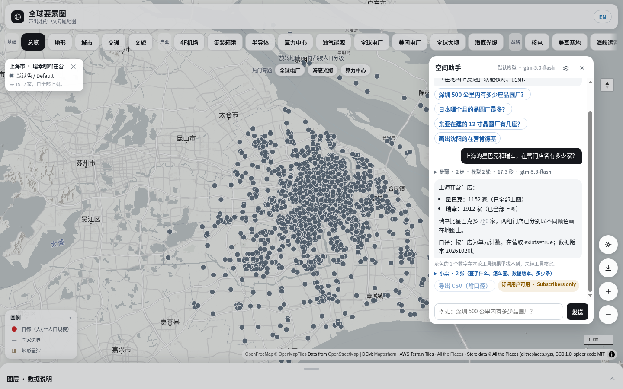Switch language to EN

click(x=603, y=17)
